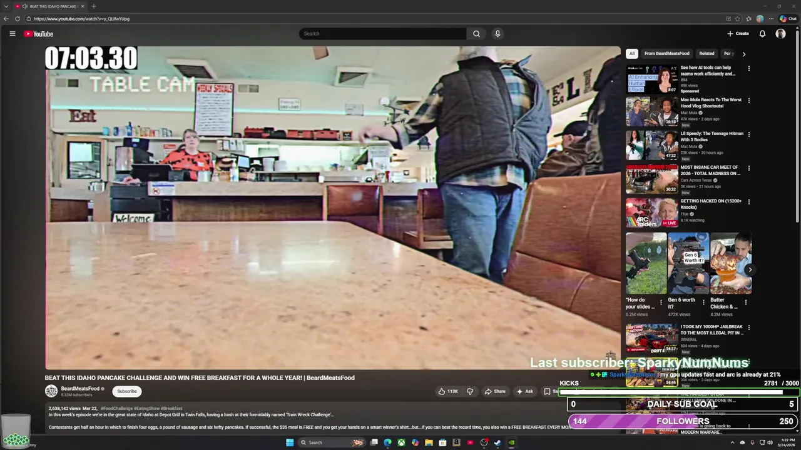Open options for Lil Speedy video

coord(749,134)
